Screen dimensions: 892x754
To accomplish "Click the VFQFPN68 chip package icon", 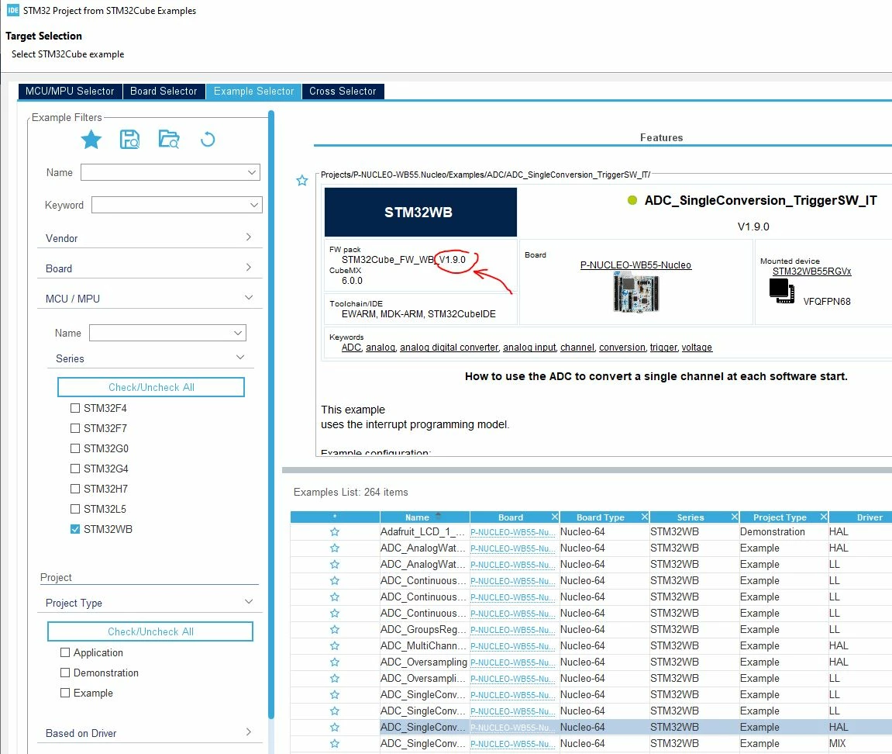I will (x=782, y=291).
